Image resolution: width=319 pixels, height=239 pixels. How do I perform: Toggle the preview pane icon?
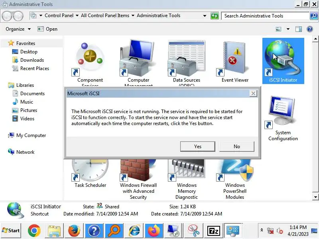tap(298, 29)
